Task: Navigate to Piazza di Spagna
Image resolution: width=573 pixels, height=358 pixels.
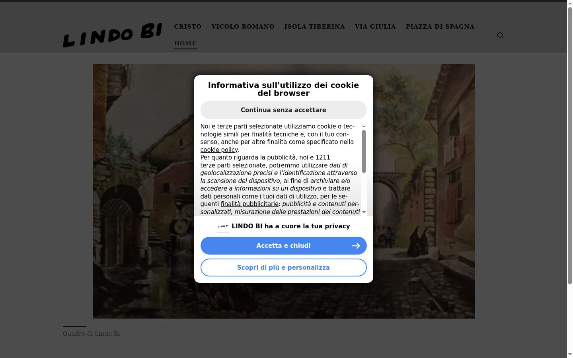Action: click(x=440, y=27)
